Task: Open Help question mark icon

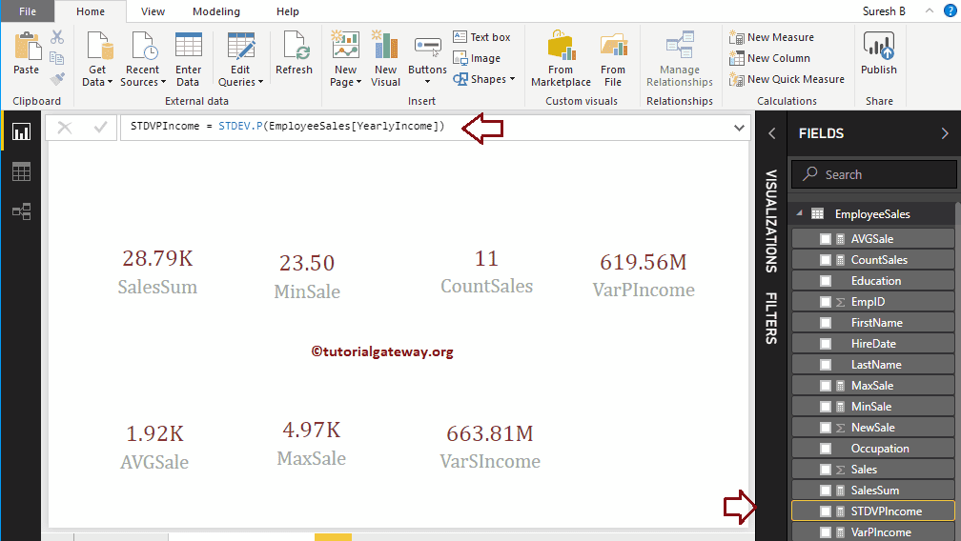Action: click(951, 10)
